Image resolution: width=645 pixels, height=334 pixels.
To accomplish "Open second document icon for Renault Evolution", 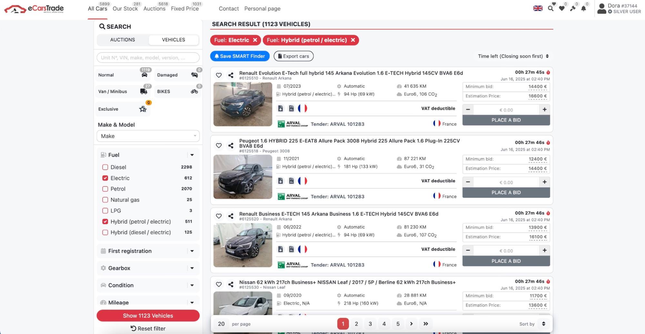I will coord(291,108).
